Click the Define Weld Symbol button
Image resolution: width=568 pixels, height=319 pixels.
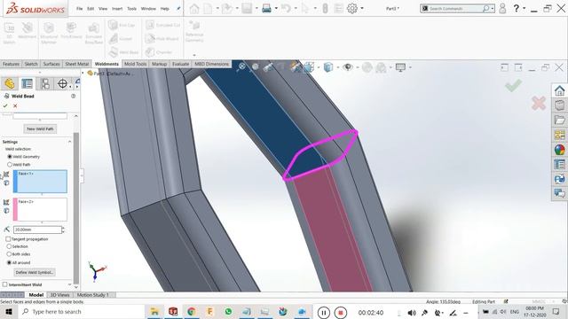[35, 272]
